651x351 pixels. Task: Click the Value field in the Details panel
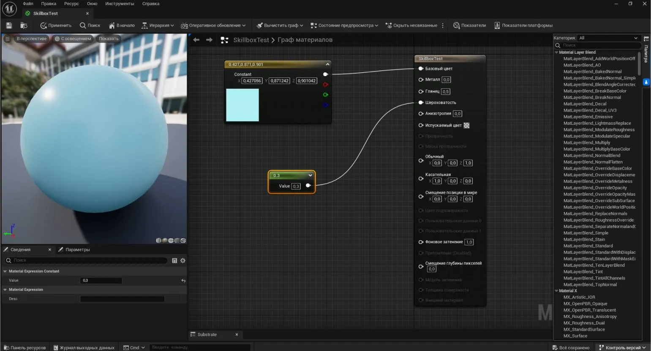point(101,280)
